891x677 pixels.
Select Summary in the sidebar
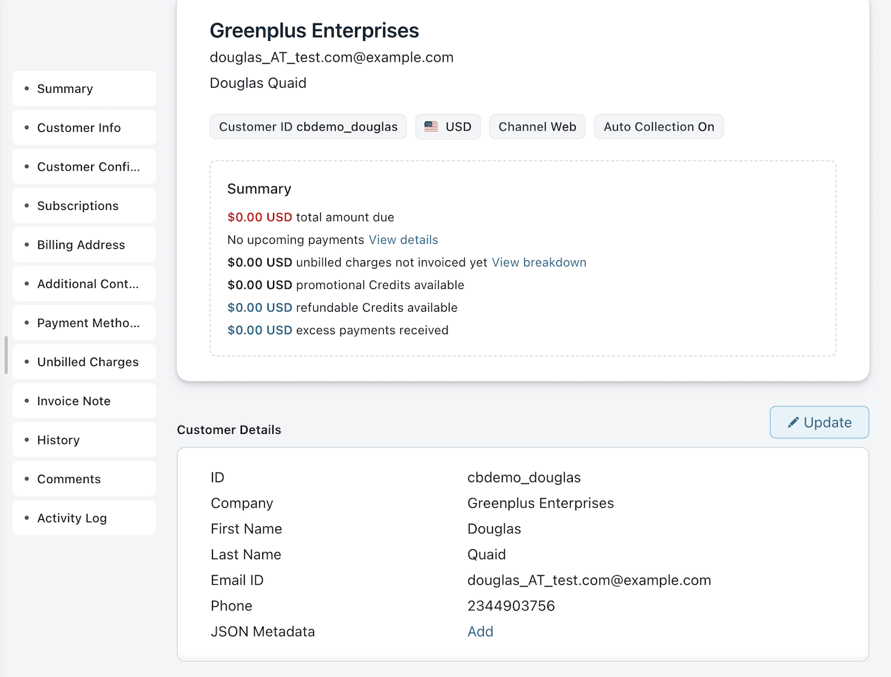pos(64,88)
